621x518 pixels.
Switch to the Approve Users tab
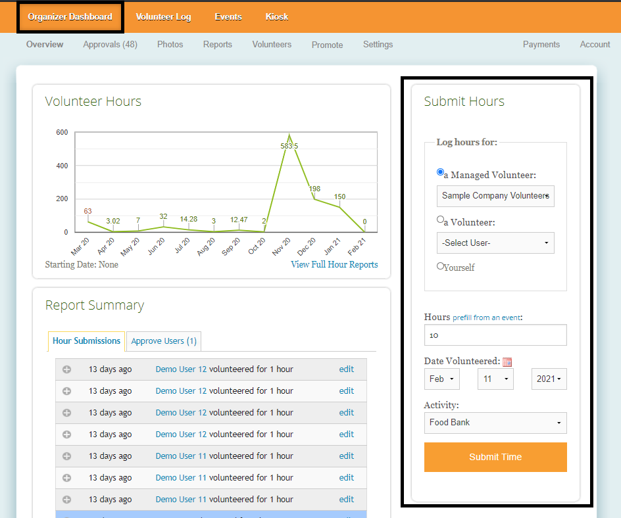(x=164, y=341)
